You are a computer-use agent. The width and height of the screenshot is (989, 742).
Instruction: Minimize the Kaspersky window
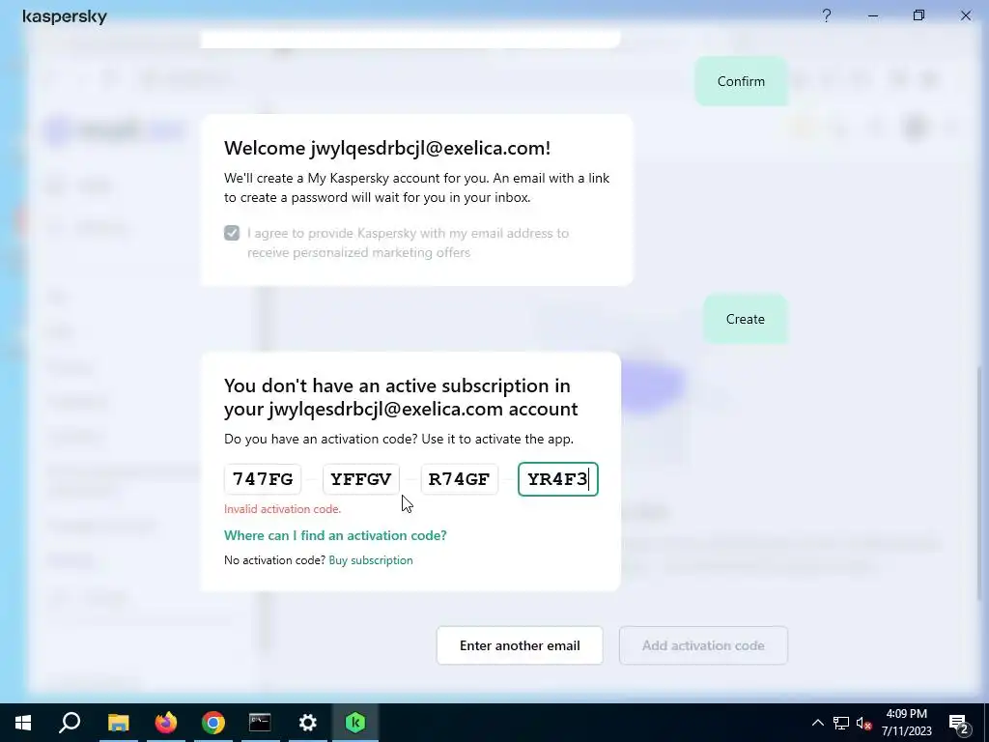873,15
